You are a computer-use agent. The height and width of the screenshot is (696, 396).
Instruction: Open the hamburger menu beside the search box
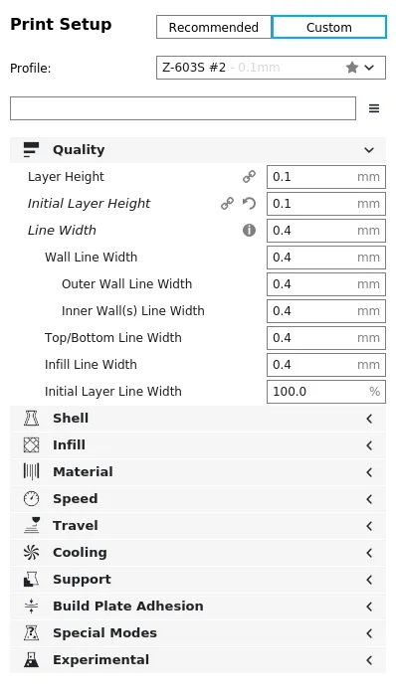tap(374, 108)
